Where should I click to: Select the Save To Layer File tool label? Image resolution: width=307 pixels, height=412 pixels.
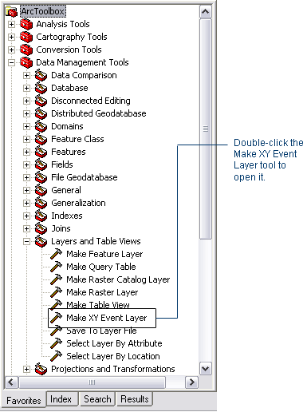tap(101, 331)
